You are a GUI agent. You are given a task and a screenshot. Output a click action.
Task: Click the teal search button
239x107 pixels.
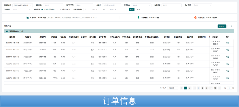click(132, 9)
